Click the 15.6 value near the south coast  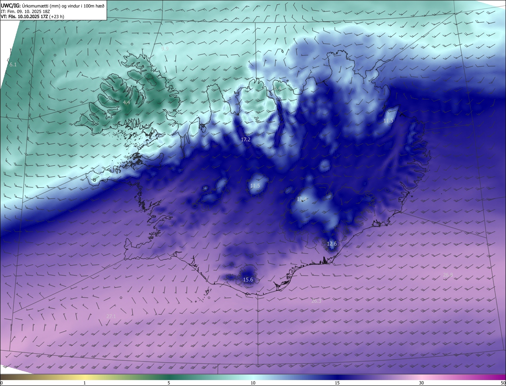248,280
